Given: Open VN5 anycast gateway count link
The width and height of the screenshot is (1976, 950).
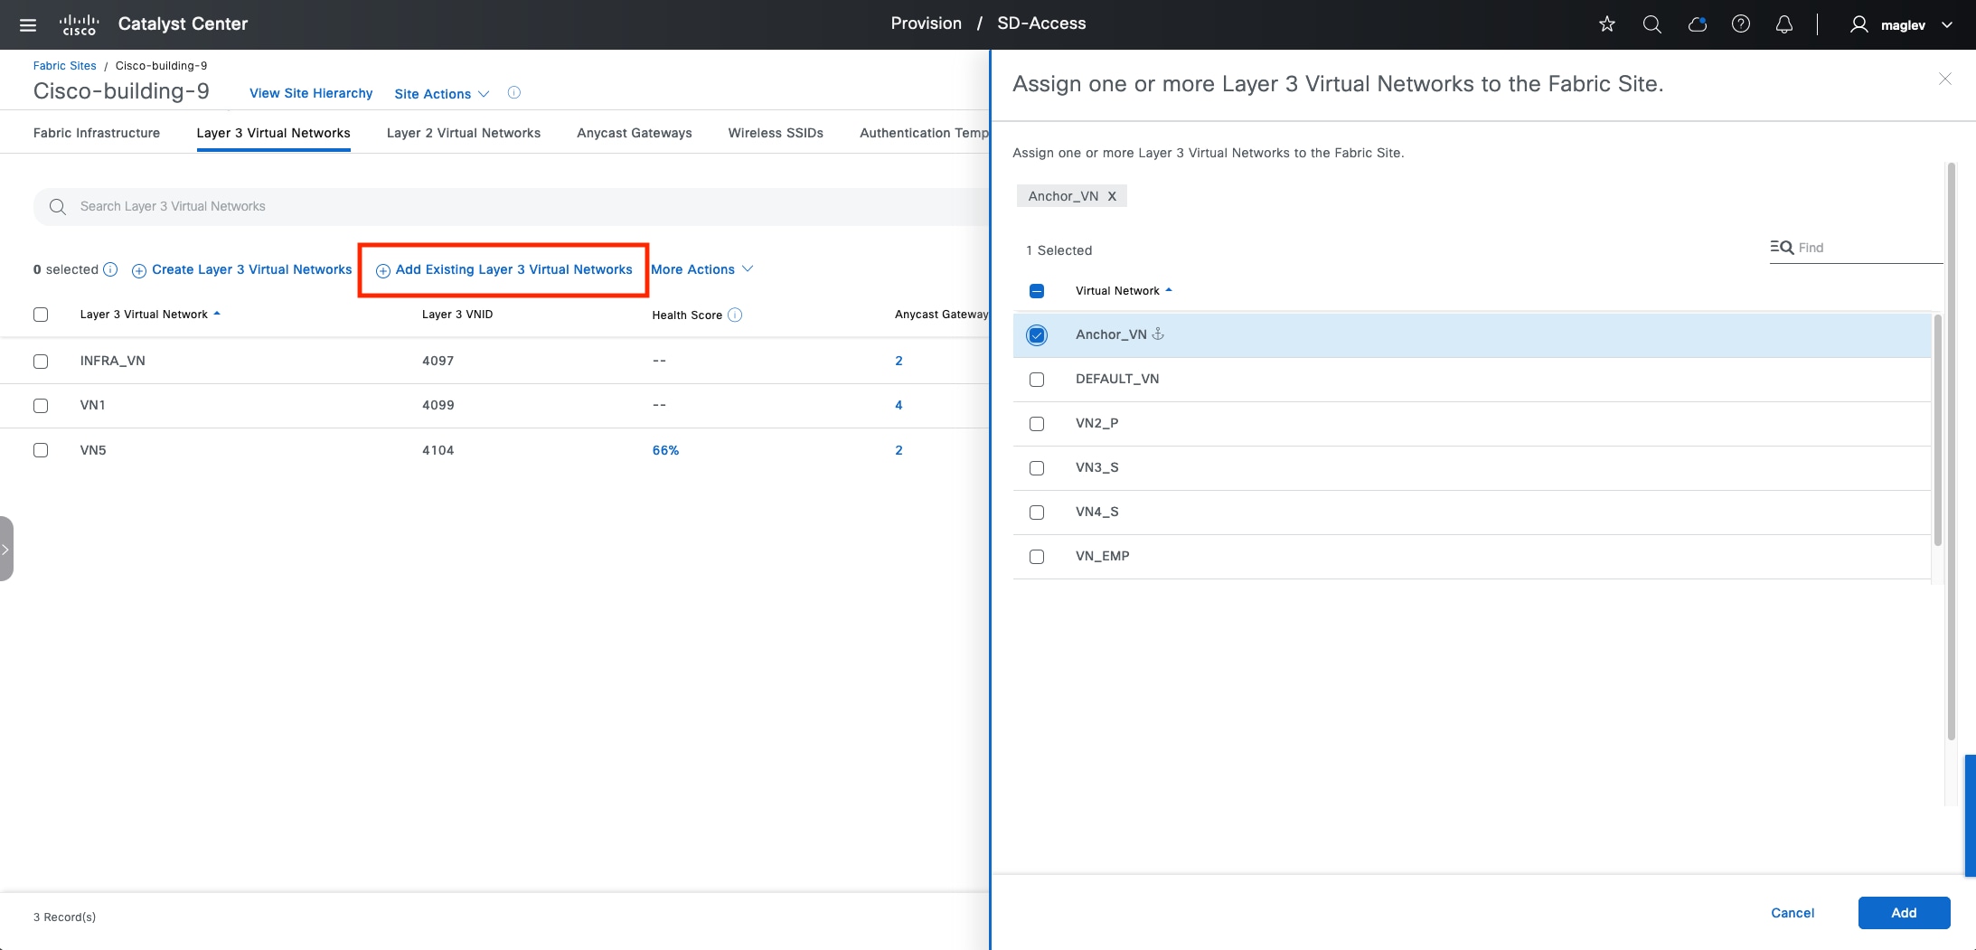Looking at the screenshot, I should coord(899,450).
